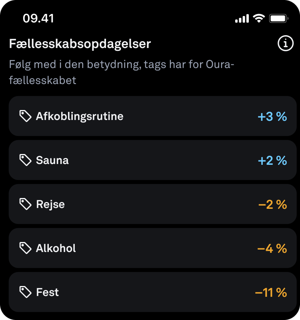The height and width of the screenshot is (320, 300).
Task: Tap the −4 % value for Alkohol
Action: [272, 248]
